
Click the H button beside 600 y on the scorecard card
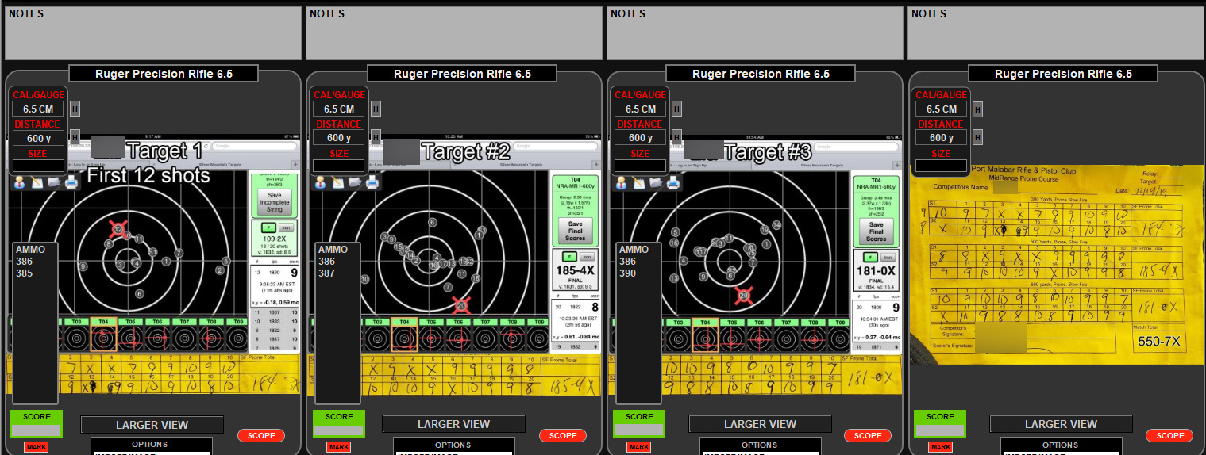click(x=978, y=137)
